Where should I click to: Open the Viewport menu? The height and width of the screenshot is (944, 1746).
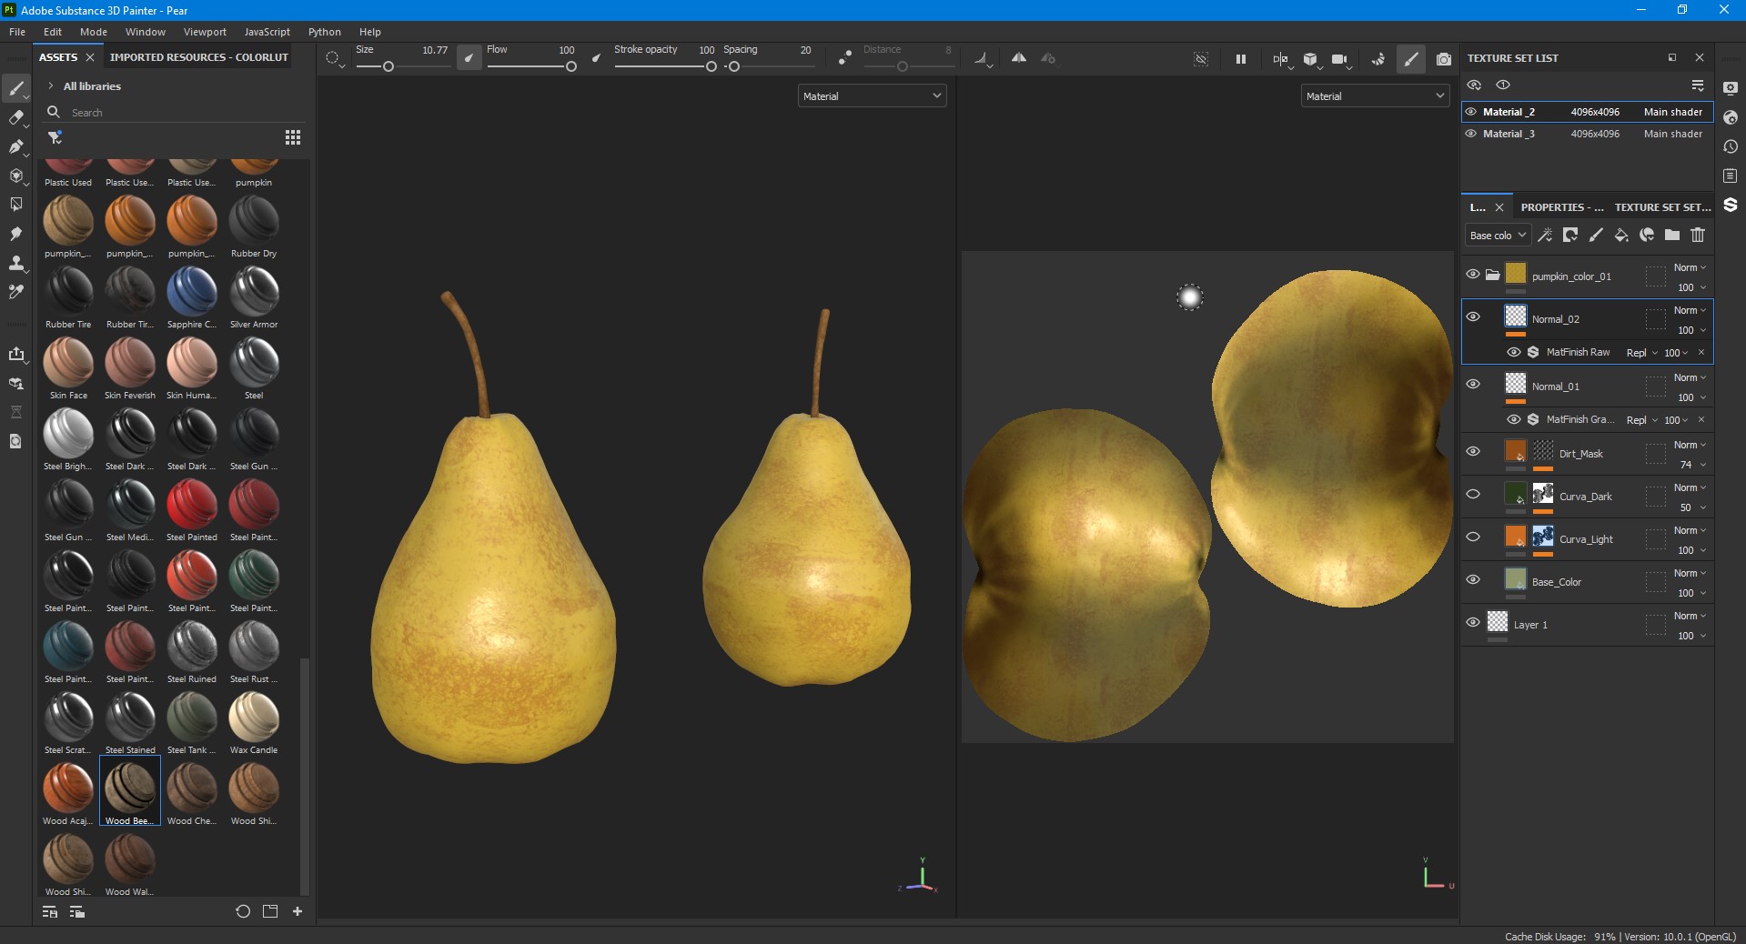205,32
